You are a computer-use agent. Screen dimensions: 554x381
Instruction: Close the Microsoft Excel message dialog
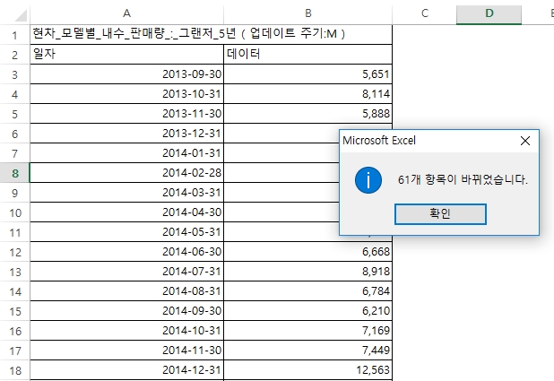point(525,141)
